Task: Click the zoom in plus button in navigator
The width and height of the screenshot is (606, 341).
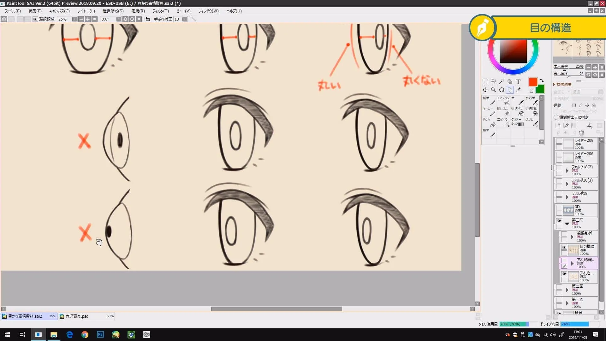Action: pyautogui.click(x=595, y=67)
